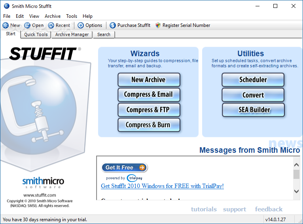Click the Wizards heading
The image size is (303, 224).
coord(145,53)
